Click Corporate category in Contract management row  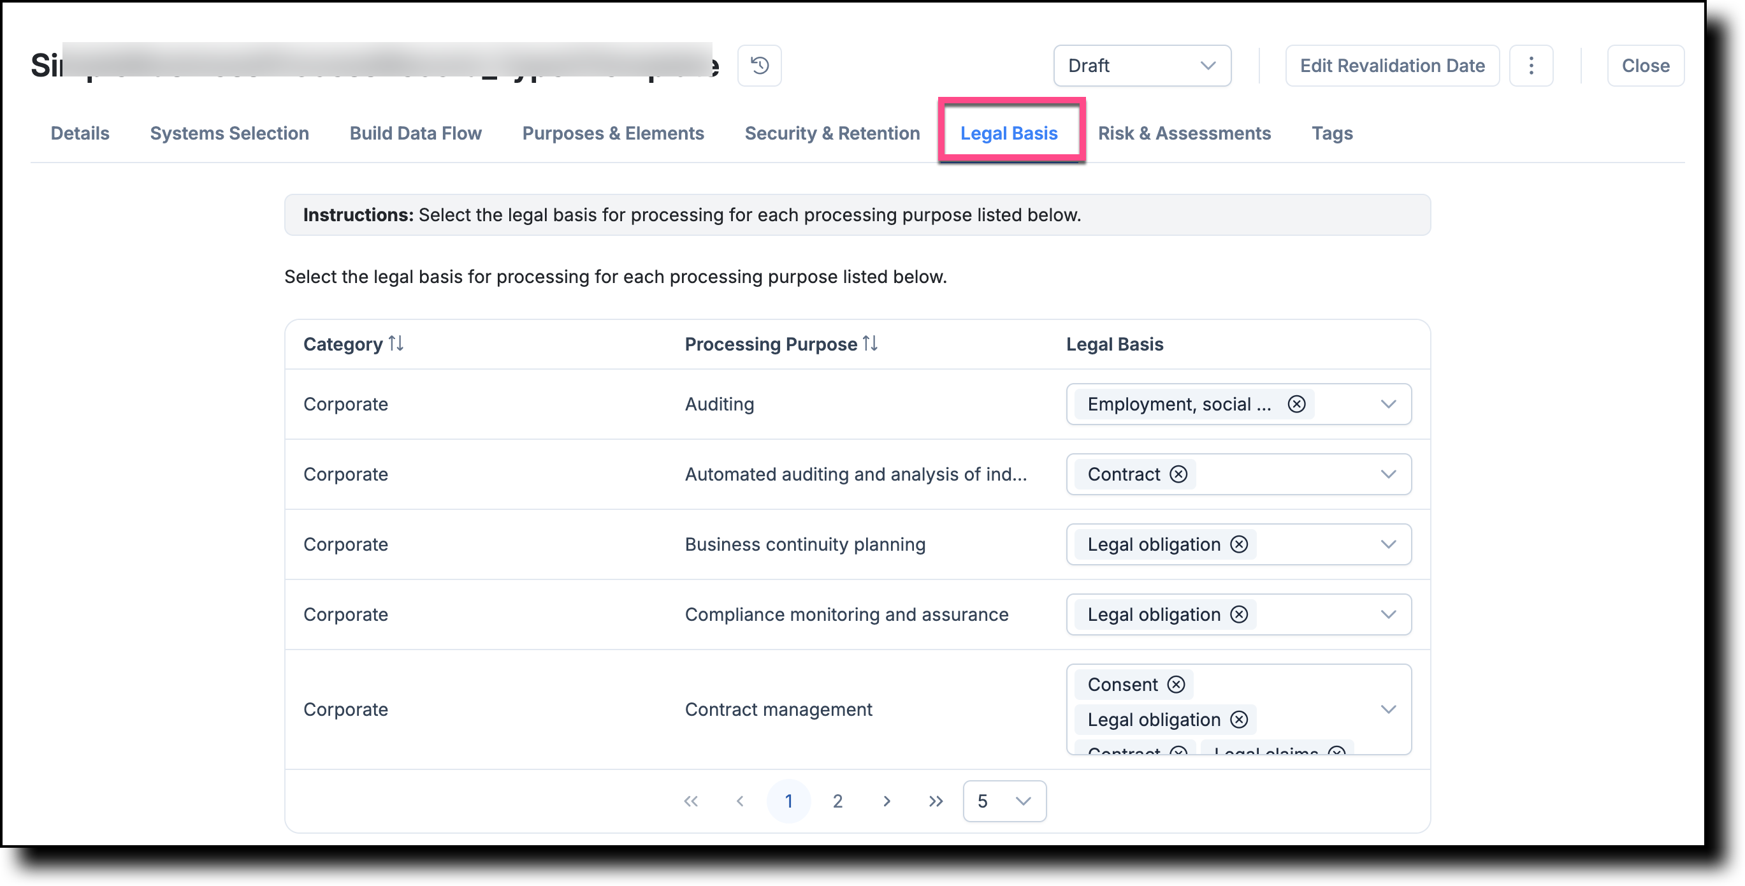click(x=345, y=710)
